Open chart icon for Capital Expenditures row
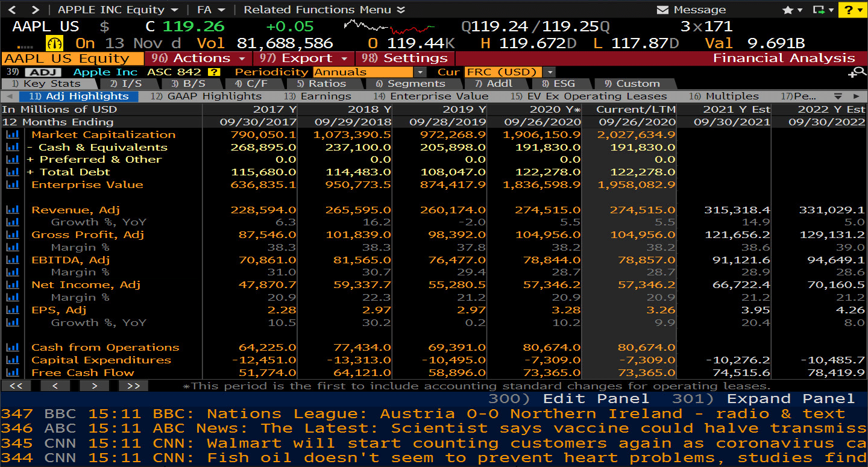The width and height of the screenshot is (868, 467). click(12, 360)
